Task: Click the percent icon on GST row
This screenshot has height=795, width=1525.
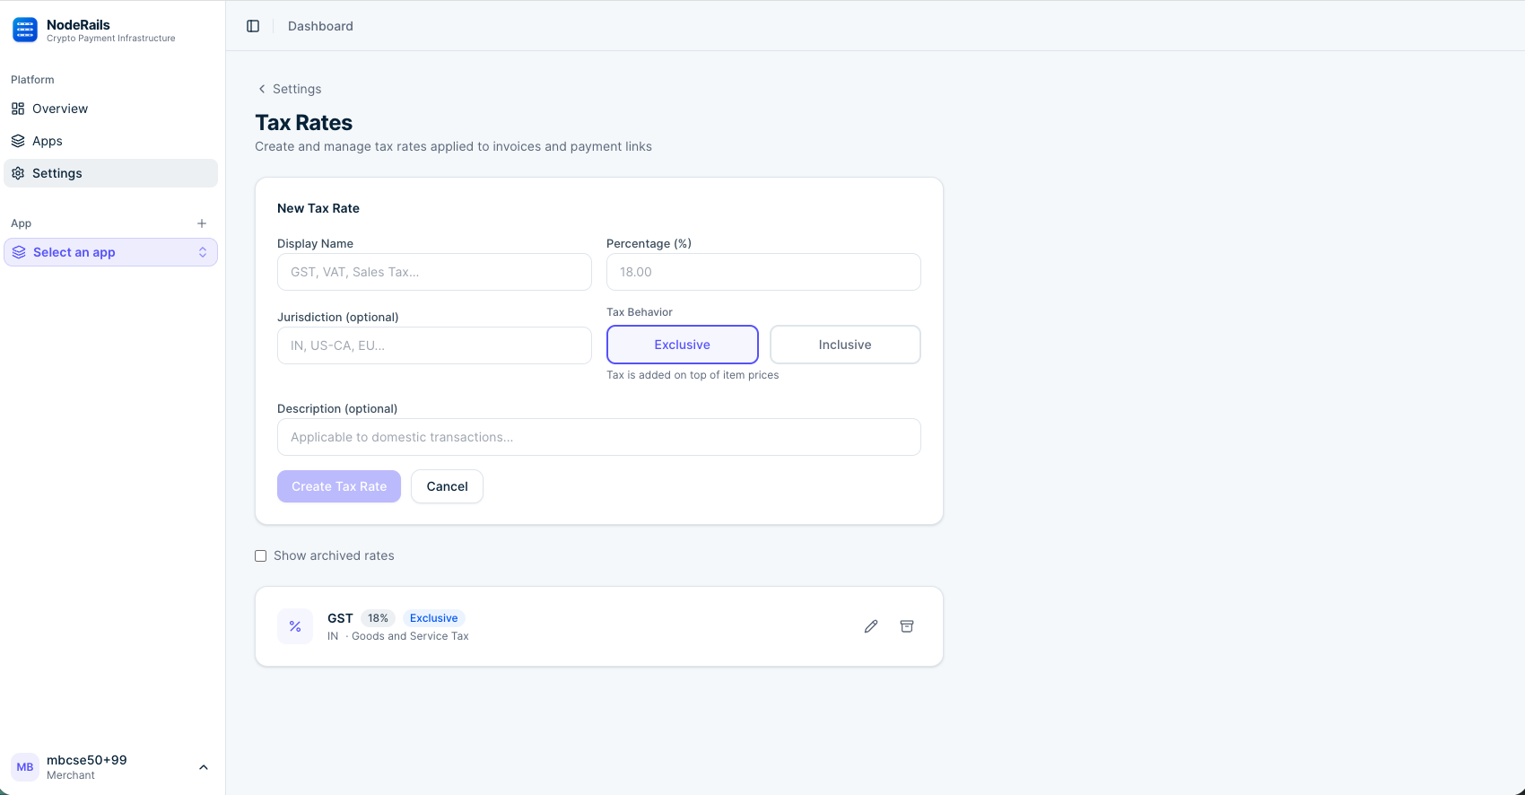Action: [x=295, y=626]
